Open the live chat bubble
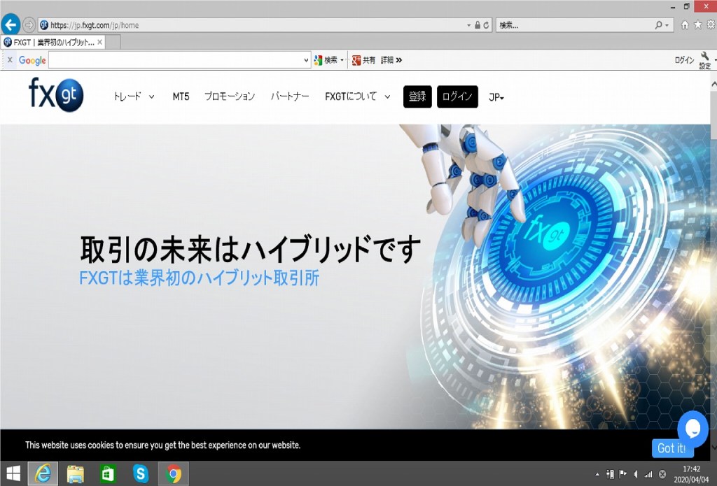The image size is (717, 486). [x=692, y=427]
